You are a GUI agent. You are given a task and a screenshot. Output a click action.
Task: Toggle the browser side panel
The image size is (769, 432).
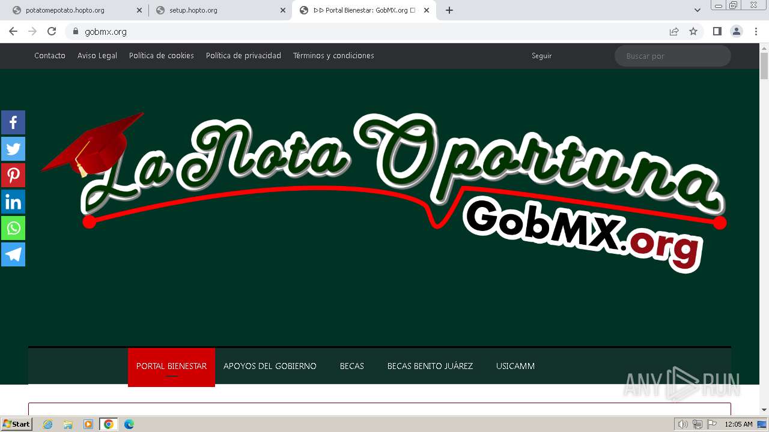pyautogui.click(x=717, y=31)
